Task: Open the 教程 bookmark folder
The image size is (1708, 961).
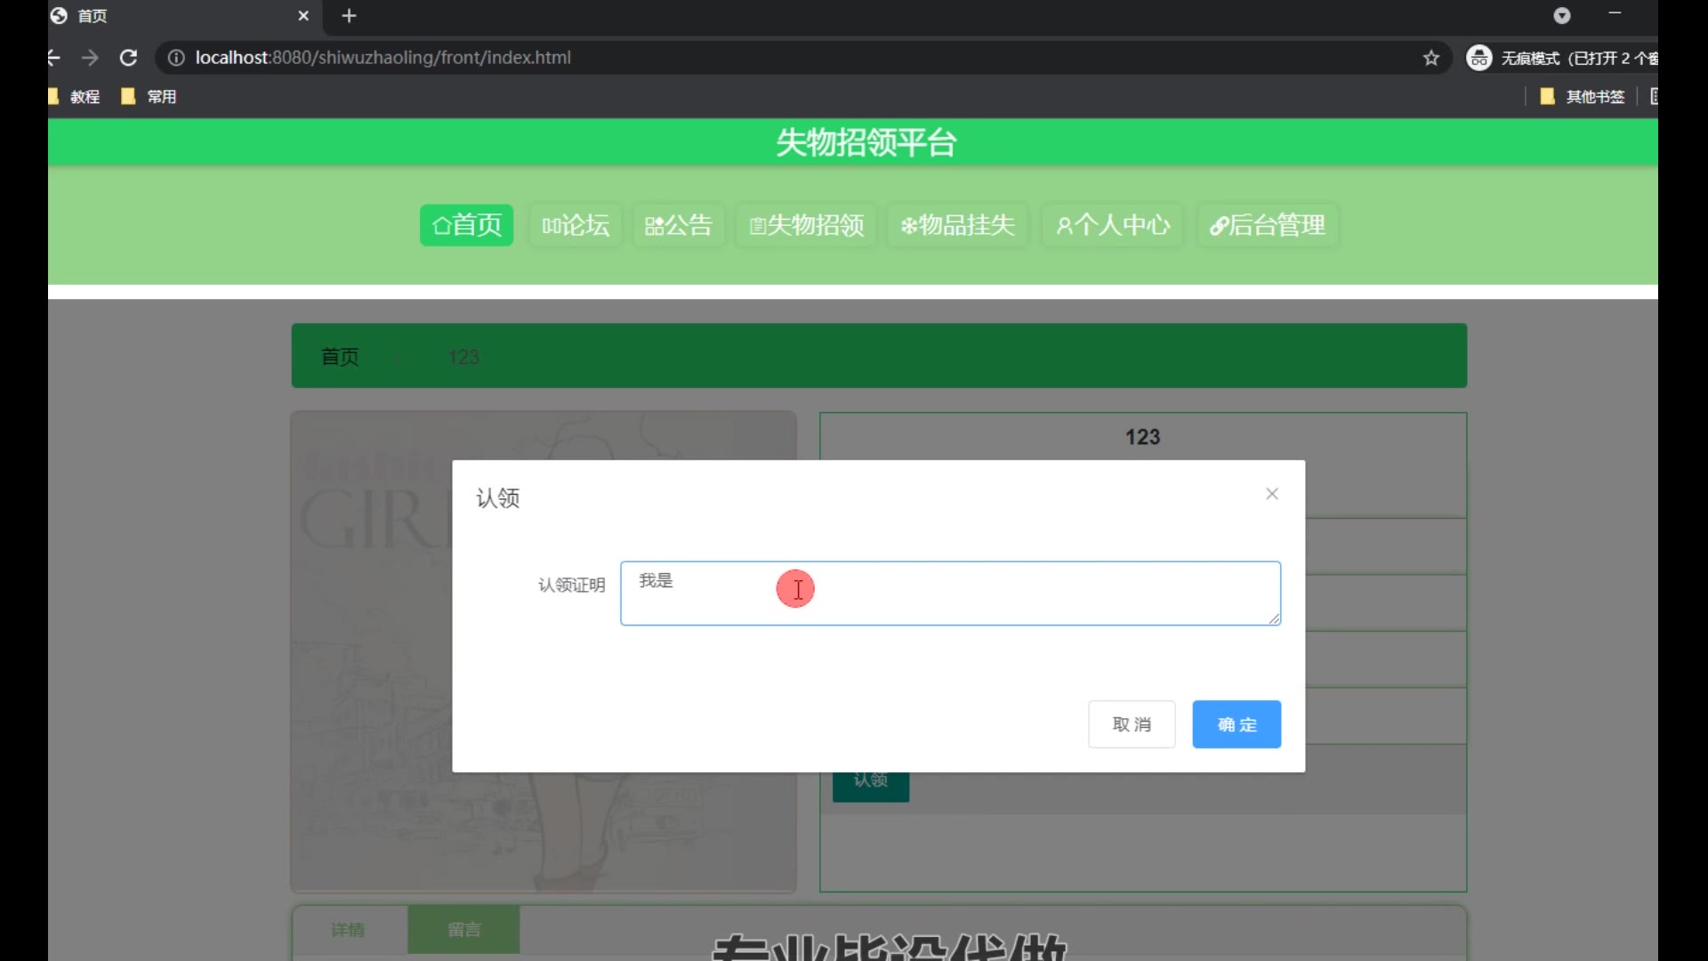Action: point(75,96)
